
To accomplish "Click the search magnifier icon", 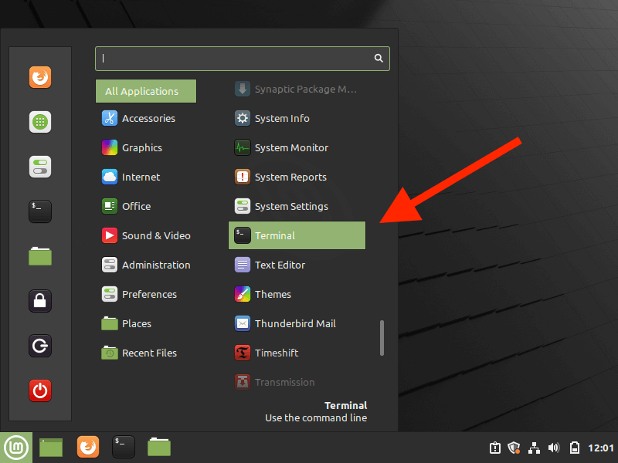I will (379, 59).
